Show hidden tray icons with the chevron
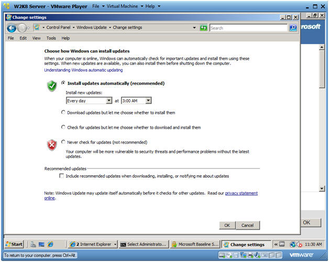This screenshot has height=262, width=329. [276, 244]
